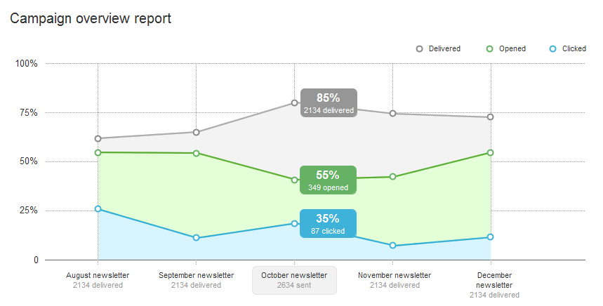Click December's blue clicked data point
The height and width of the screenshot is (306, 603).
(491, 237)
